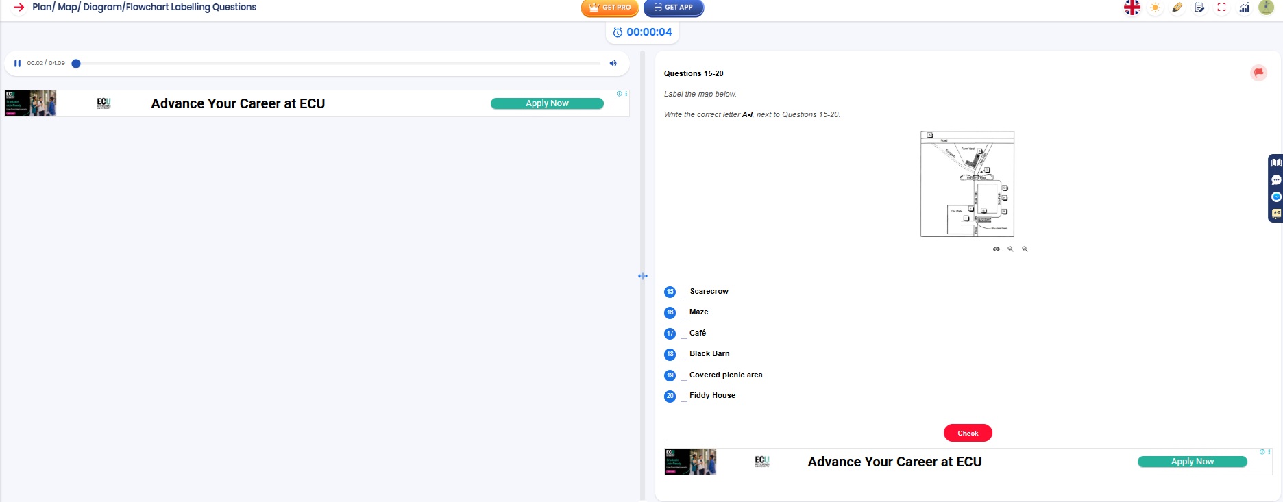1283x502 pixels.
Task: Select the highlighter marker tool
Action: tap(1177, 8)
